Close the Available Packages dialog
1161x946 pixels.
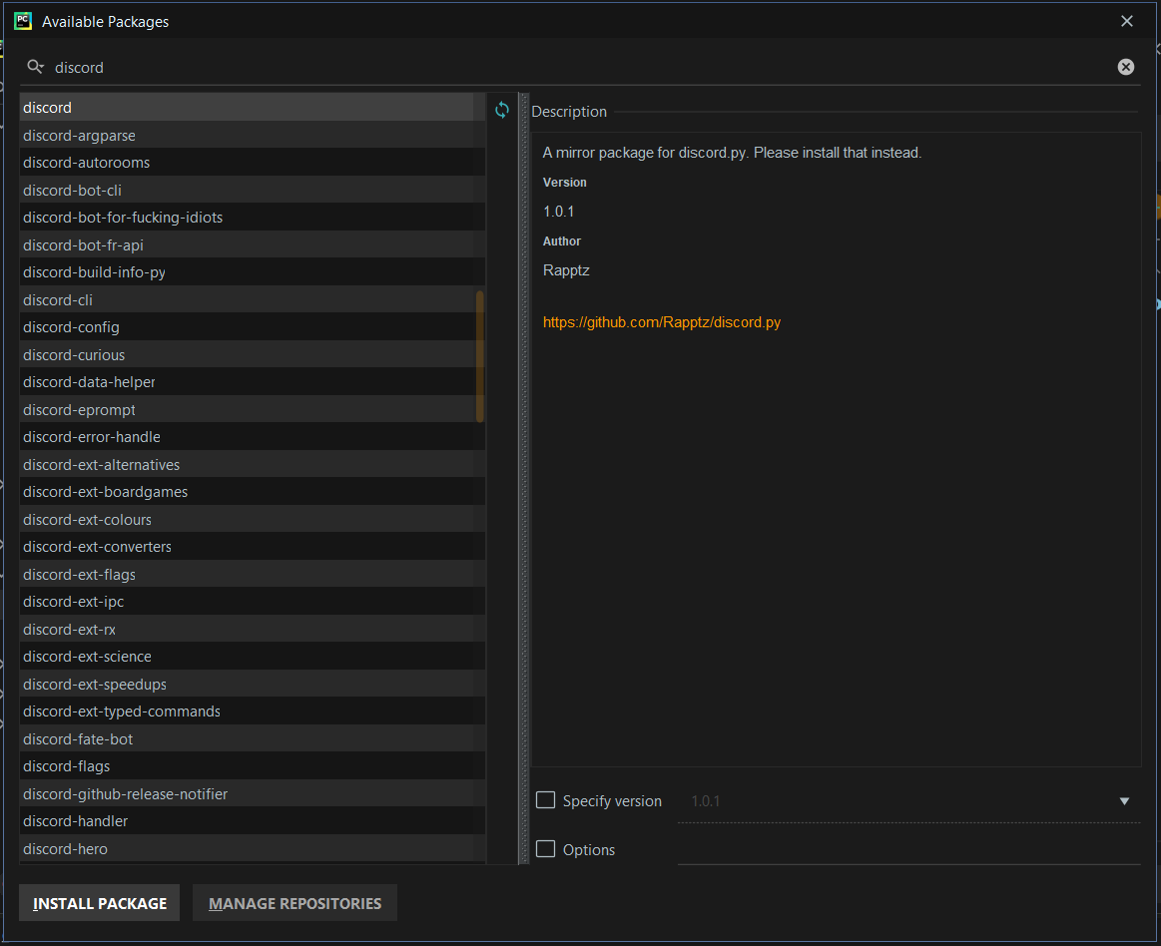[1126, 22]
